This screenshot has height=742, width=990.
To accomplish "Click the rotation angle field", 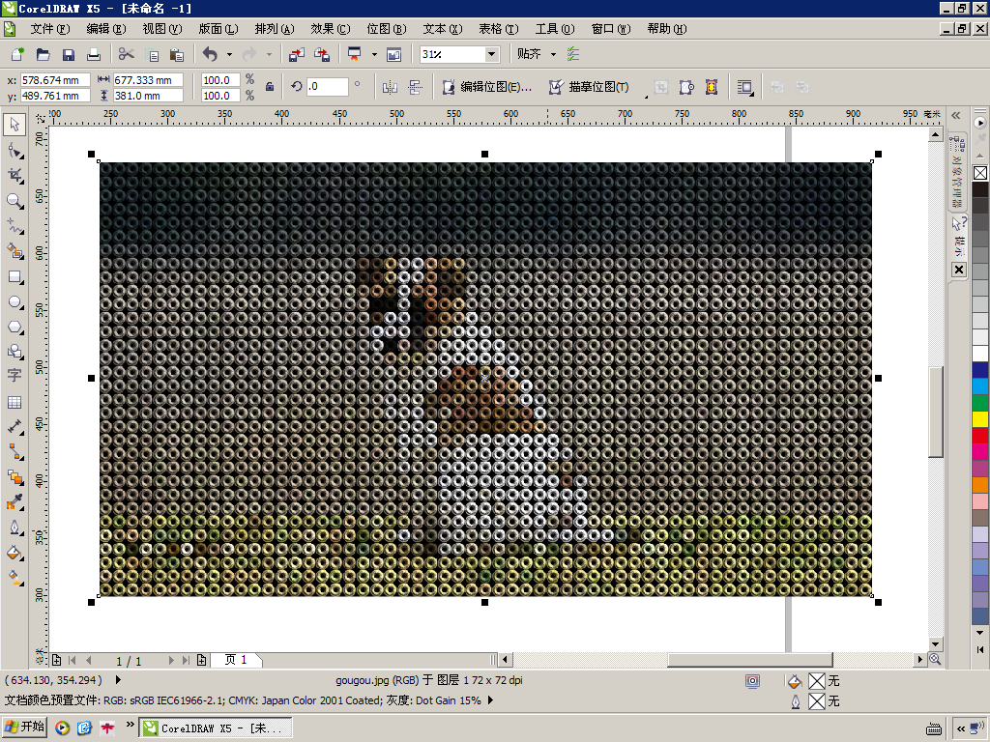I will tap(327, 86).
